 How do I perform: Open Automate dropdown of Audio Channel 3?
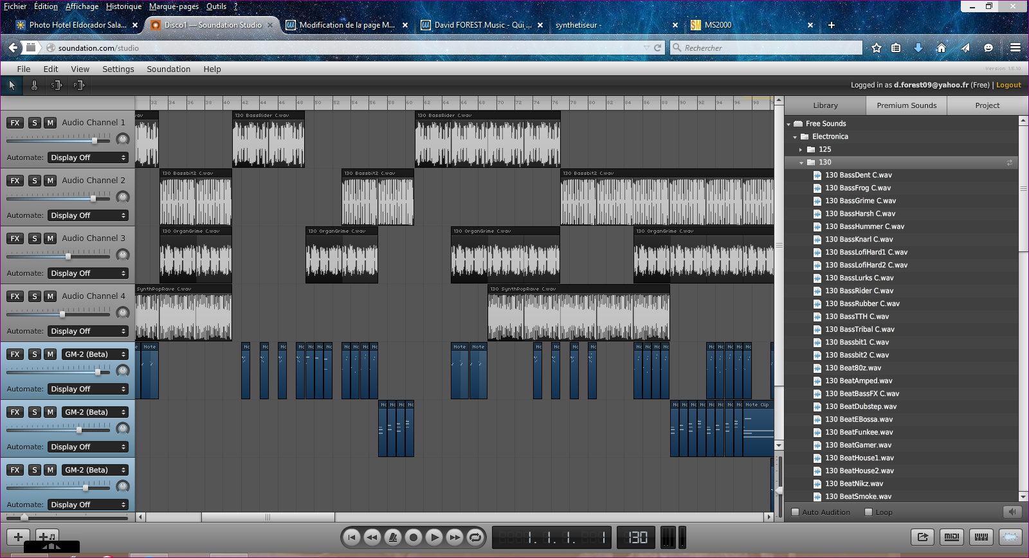pos(88,273)
